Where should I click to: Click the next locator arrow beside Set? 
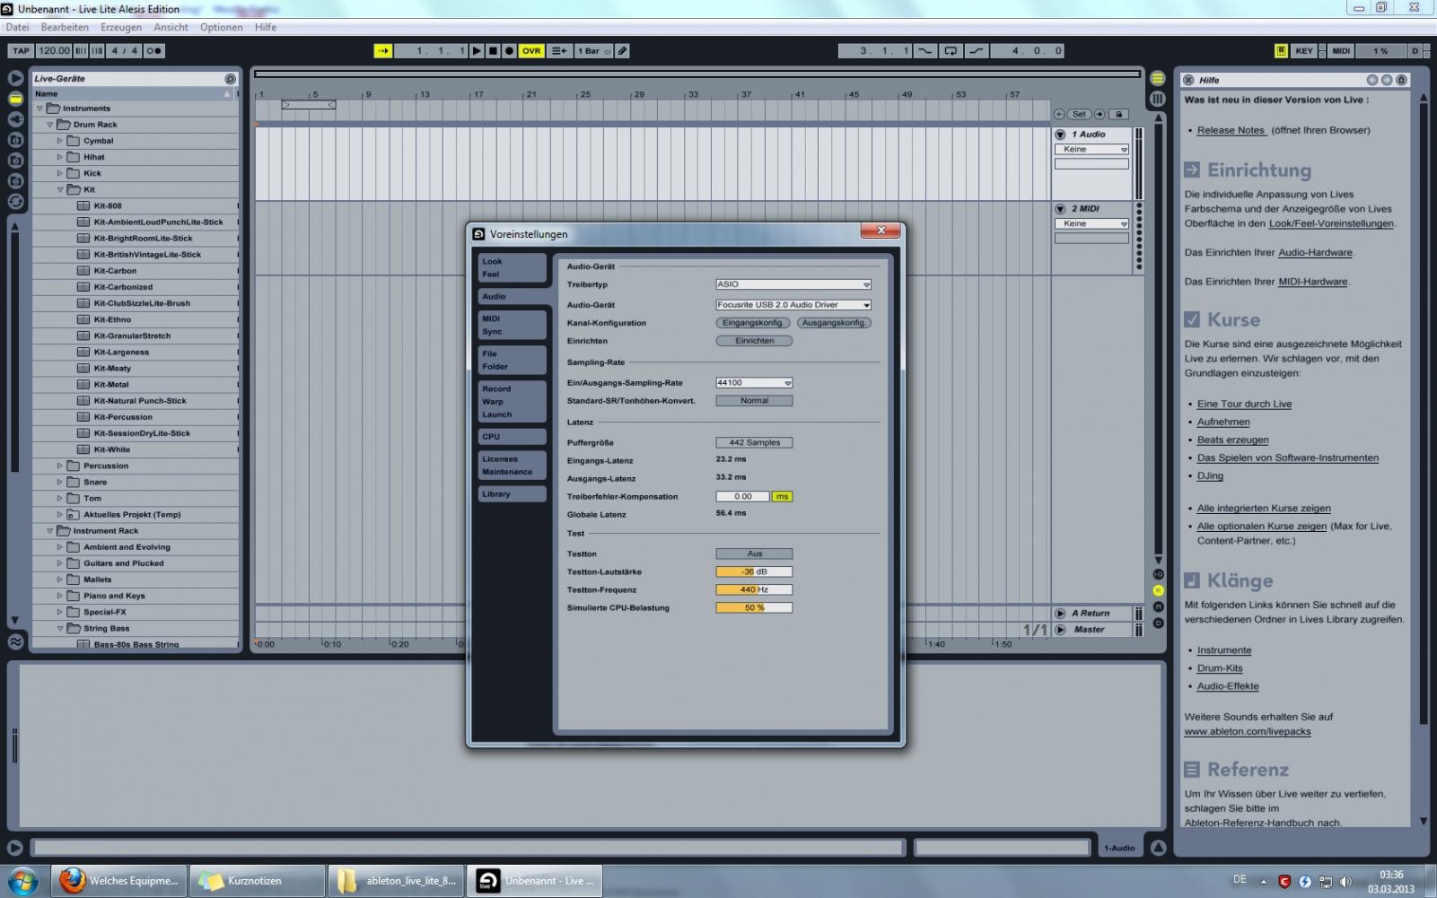pyautogui.click(x=1100, y=114)
